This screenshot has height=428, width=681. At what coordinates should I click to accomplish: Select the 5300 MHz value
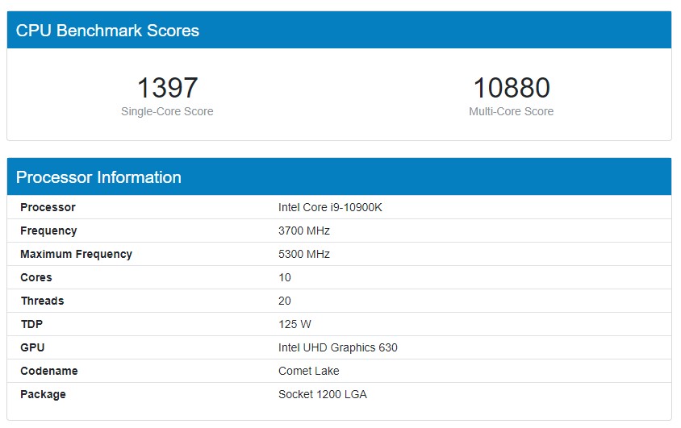[x=304, y=254]
